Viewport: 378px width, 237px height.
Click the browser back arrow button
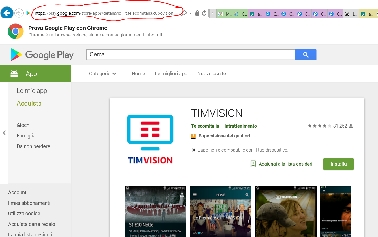pos(7,13)
